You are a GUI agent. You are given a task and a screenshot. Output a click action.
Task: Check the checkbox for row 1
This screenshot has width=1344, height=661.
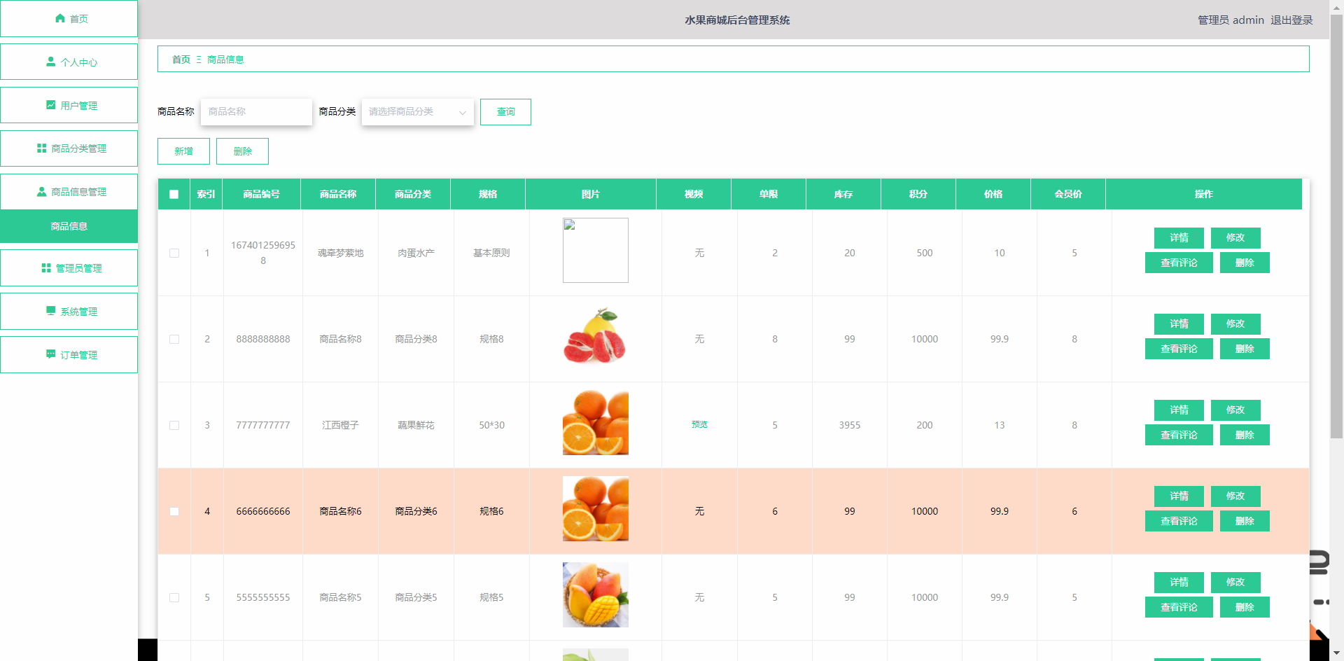(174, 253)
